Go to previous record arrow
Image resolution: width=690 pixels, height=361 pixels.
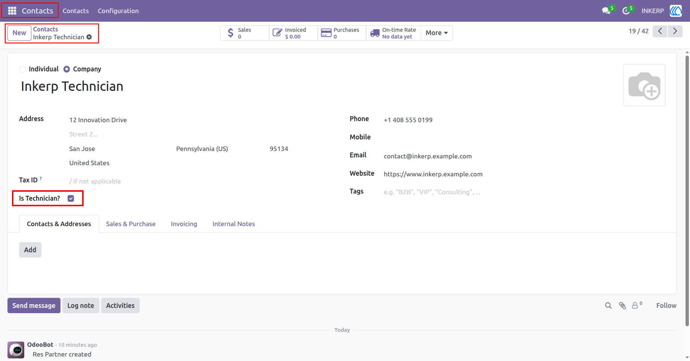point(660,31)
